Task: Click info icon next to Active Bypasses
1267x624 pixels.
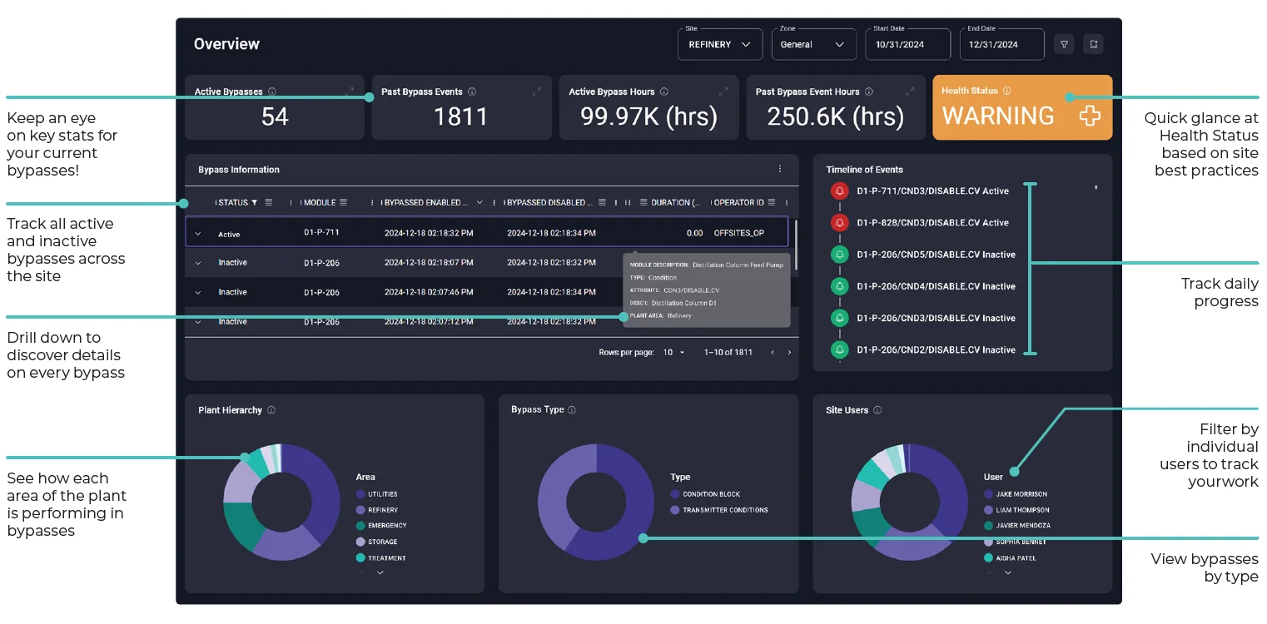Action: coord(272,92)
